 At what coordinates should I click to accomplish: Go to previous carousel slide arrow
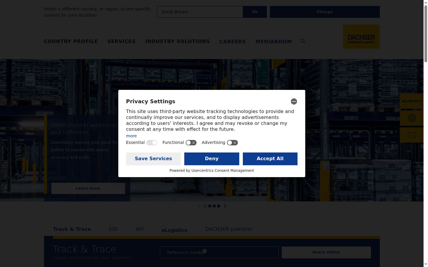199,206
